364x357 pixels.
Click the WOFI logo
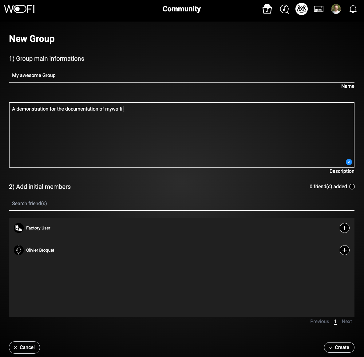click(x=19, y=9)
